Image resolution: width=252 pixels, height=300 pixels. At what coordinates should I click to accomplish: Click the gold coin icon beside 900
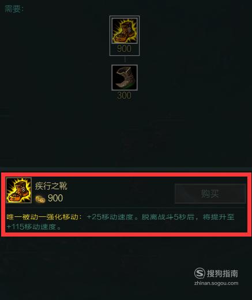(40, 199)
